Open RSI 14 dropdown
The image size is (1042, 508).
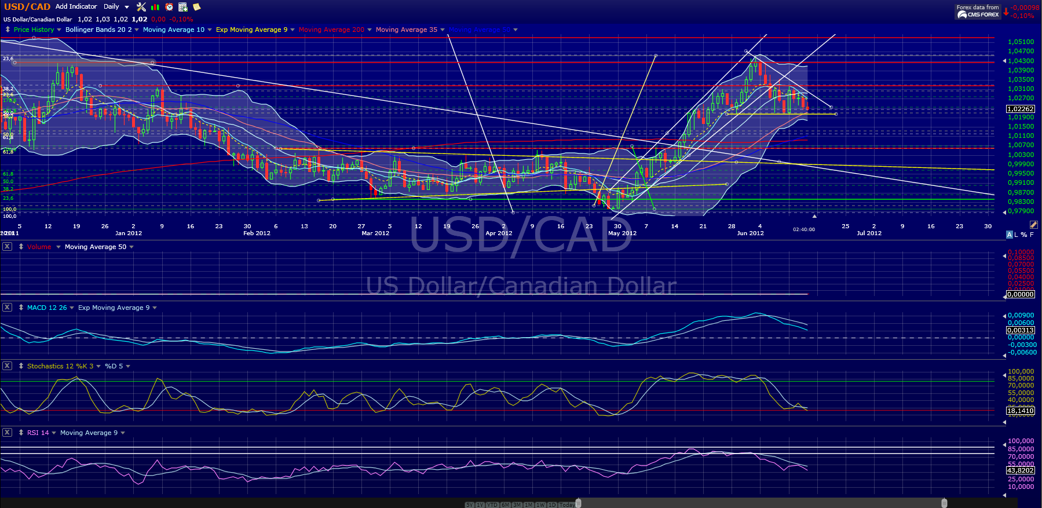(x=54, y=433)
